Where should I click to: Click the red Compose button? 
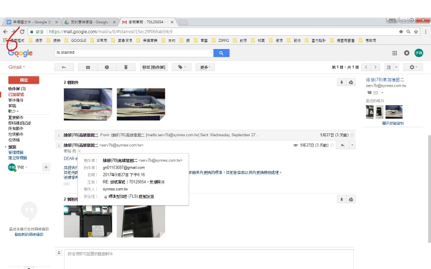pos(23,80)
